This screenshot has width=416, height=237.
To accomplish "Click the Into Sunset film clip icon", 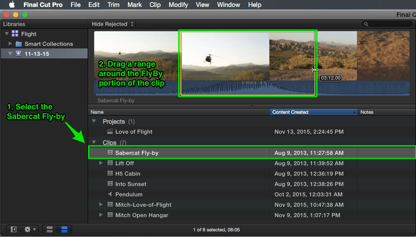I will [110, 183].
